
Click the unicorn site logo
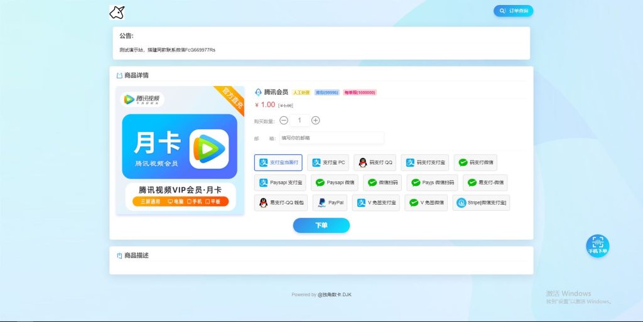[117, 13]
